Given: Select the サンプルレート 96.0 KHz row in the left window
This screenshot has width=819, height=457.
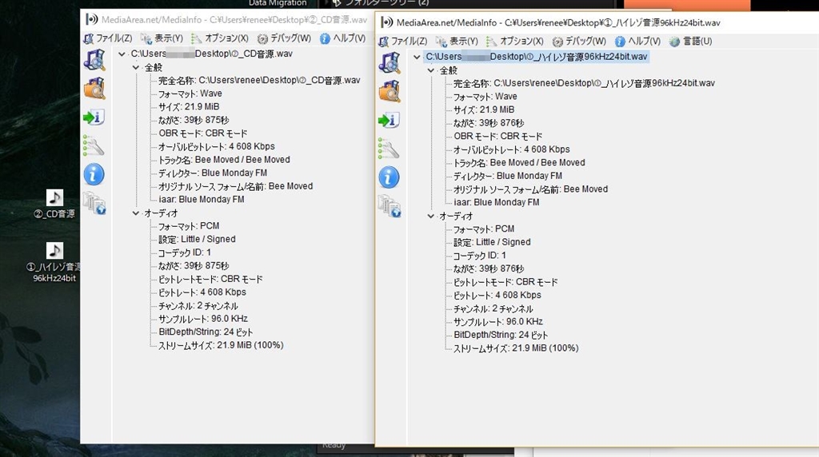Looking at the screenshot, I should pyautogui.click(x=203, y=319).
